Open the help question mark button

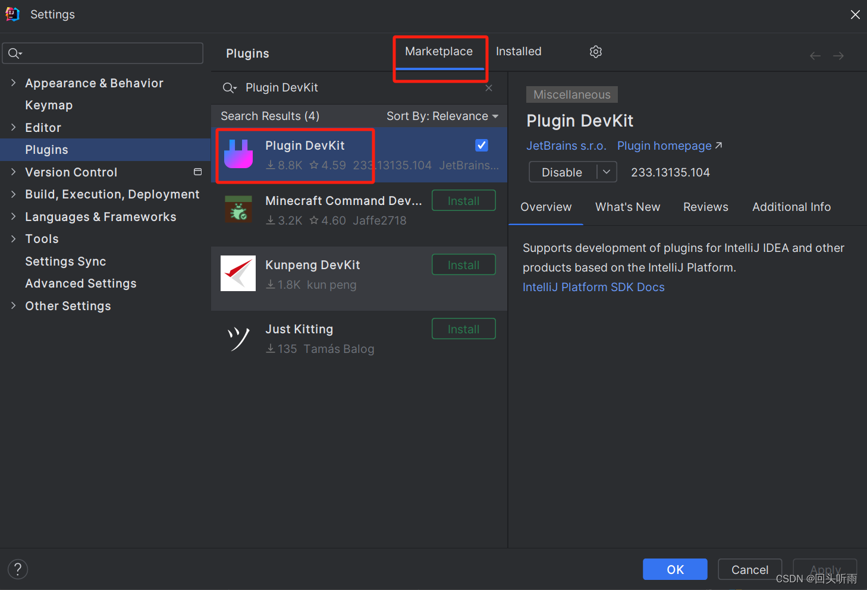(x=18, y=569)
